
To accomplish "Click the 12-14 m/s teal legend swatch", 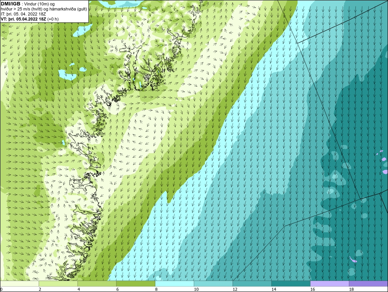I will pyautogui.click(x=252, y=283).
